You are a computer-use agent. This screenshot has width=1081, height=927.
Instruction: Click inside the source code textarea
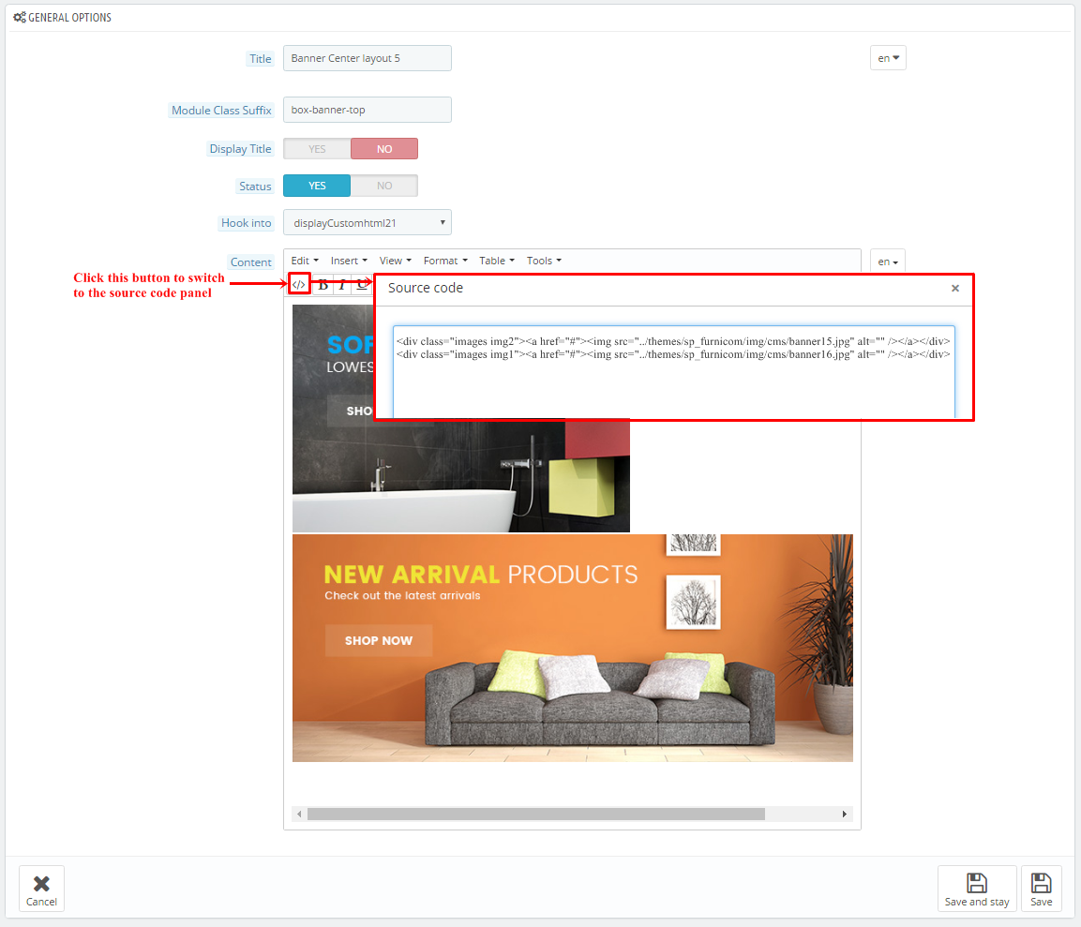click(673, 372)
